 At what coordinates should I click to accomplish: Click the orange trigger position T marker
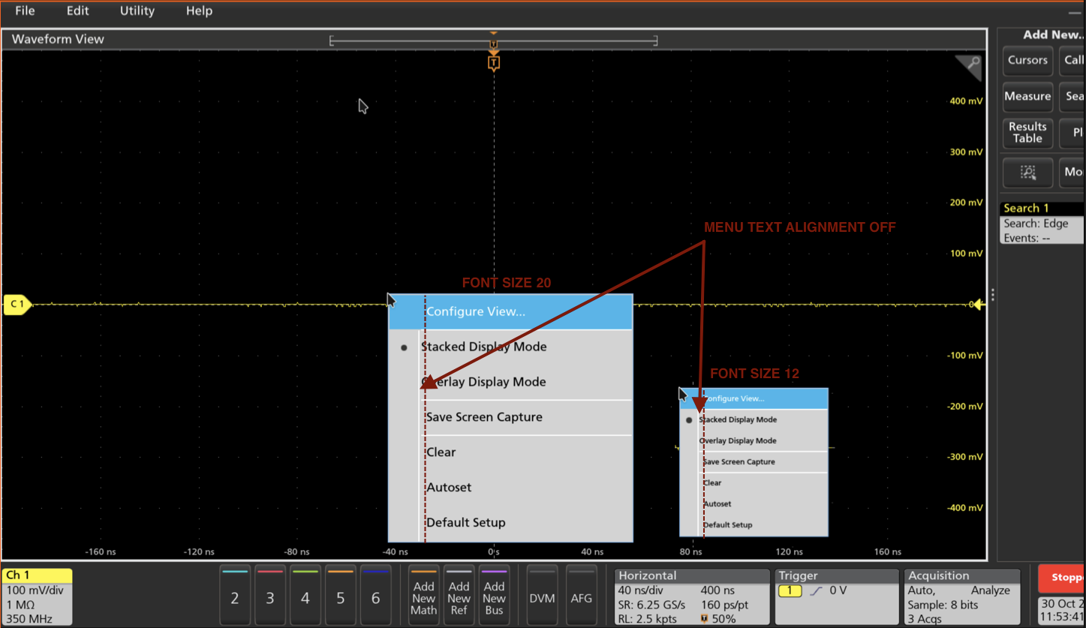pyautogui.click(x=493, y=63)
